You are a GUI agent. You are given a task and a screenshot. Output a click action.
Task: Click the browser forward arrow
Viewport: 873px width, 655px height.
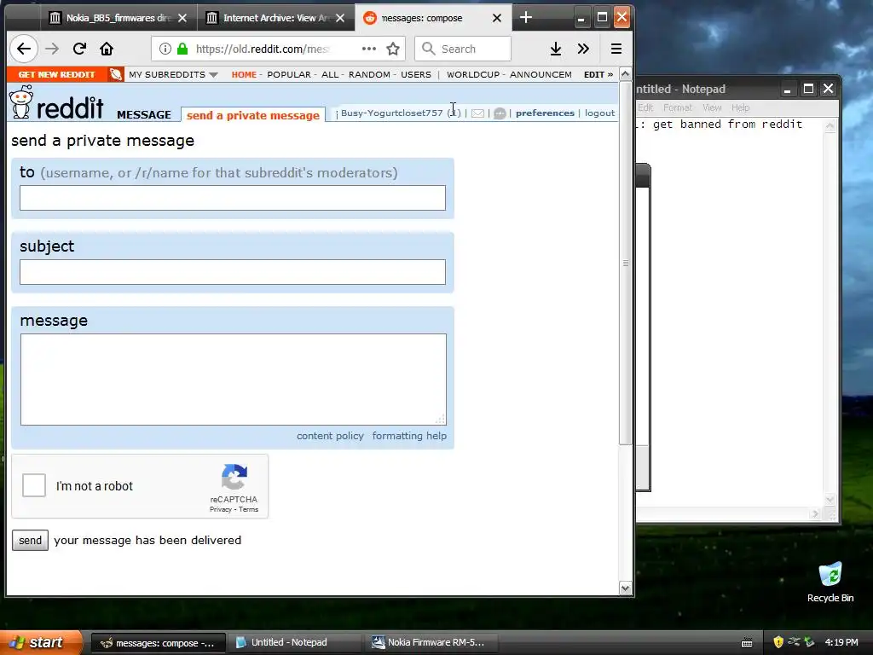point(52,49)
